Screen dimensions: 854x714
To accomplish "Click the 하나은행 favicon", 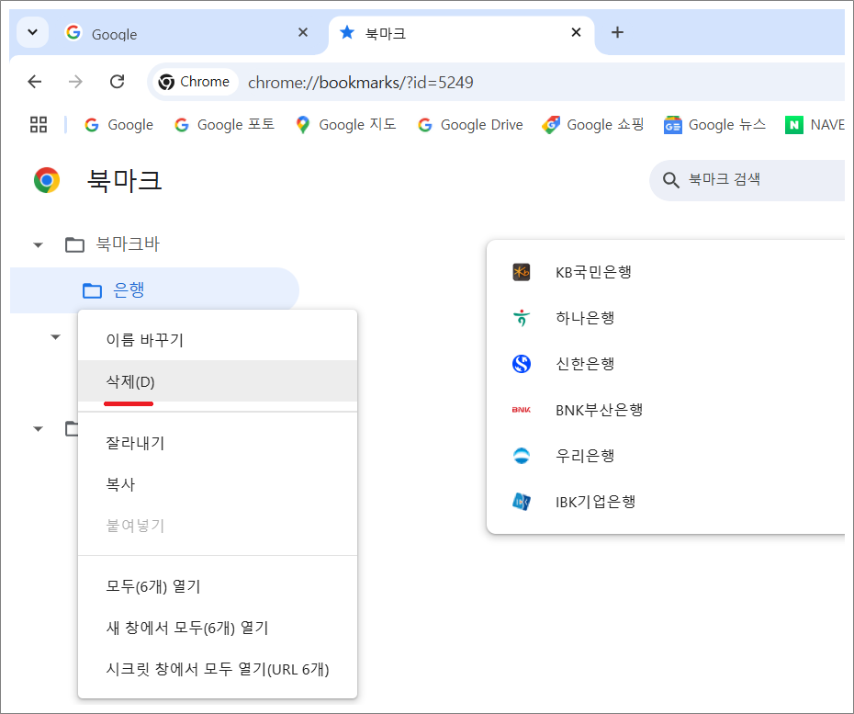I will [x=522, y=317].
